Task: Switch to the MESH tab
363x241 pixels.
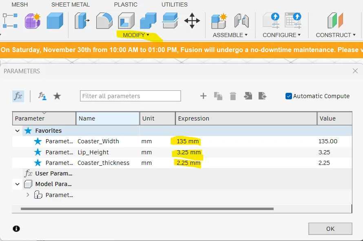Action: pyautogui.click(x=20, y=4)
